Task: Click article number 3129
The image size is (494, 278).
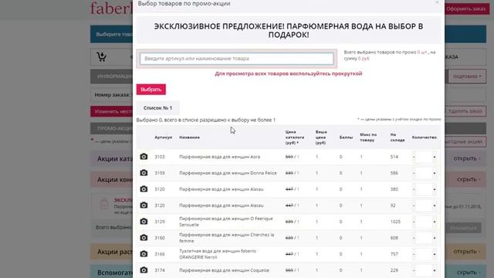Action: (x=160, y=222)
